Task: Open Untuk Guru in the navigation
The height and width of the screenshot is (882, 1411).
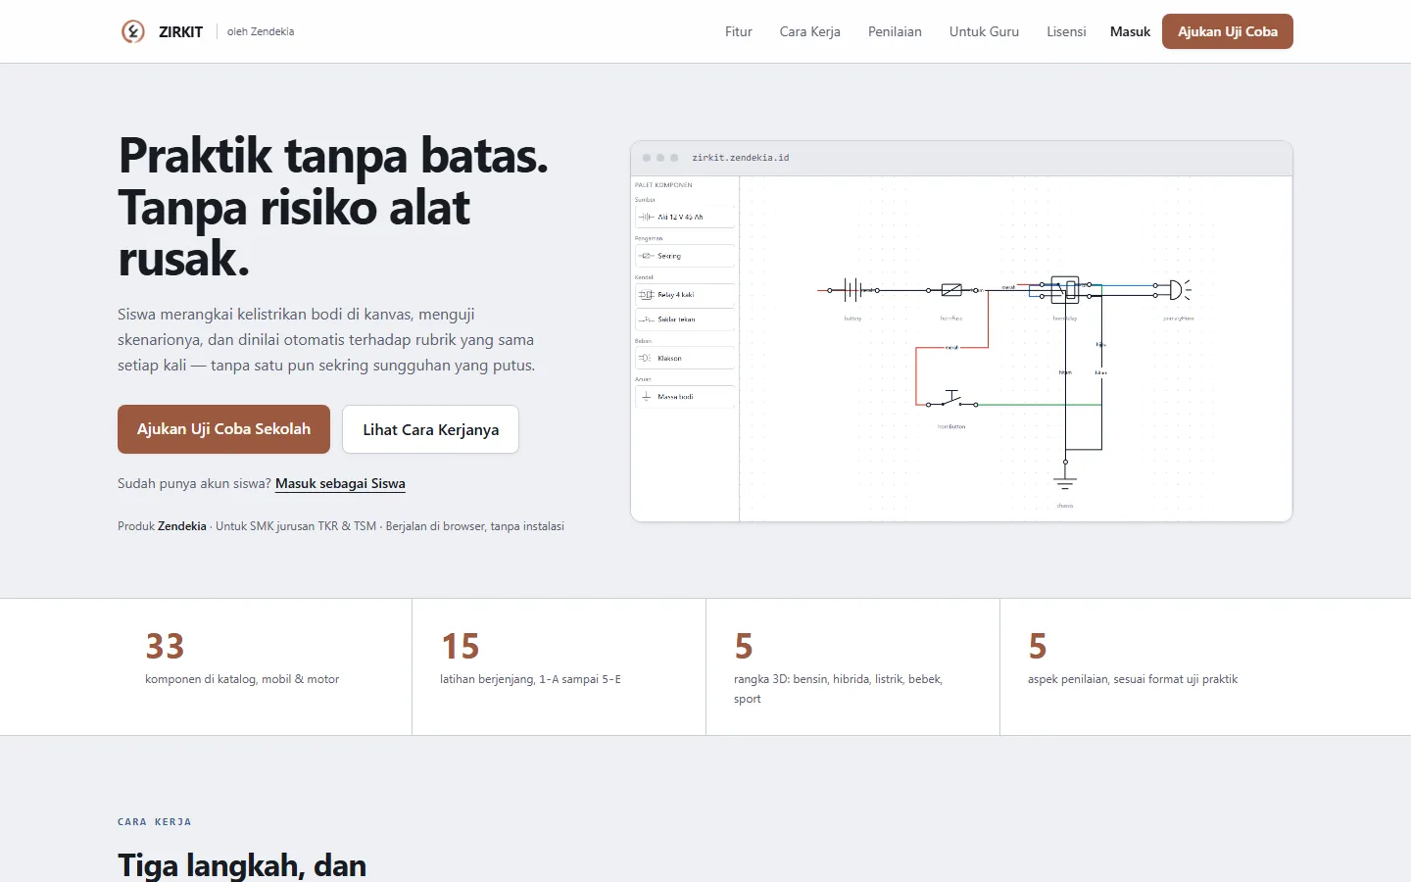Action: (x=984, y=31)
